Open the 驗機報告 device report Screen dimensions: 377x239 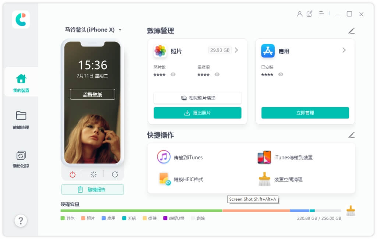(x=92, y=189)
